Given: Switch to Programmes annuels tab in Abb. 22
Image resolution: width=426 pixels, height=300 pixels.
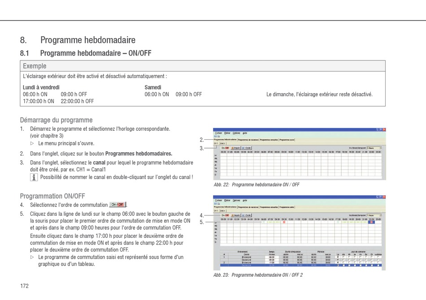Looking at the screenshot, I should pyautogui.click(x=269, y=140).
